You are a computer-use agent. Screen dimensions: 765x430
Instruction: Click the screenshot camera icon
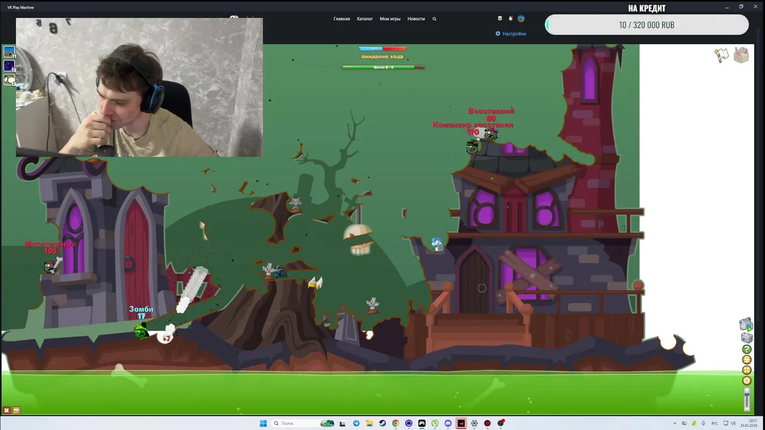(746, 337)
